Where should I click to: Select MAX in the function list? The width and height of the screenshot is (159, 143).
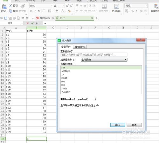coord(101,82)
